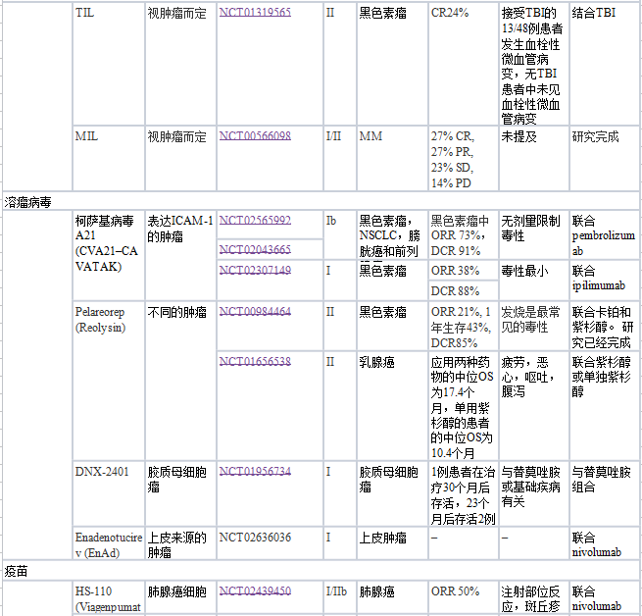Screen dimensions: 642x616
Task: Select the DCR 88% cell
Action: 463,290
